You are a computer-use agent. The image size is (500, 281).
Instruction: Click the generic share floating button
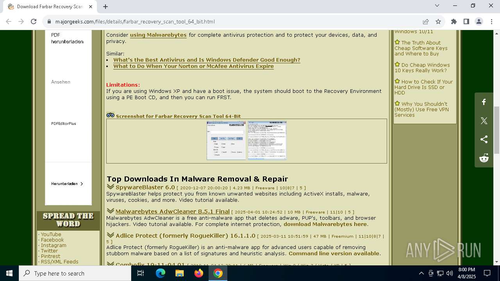pyautogui.click(x=484, y=139)
